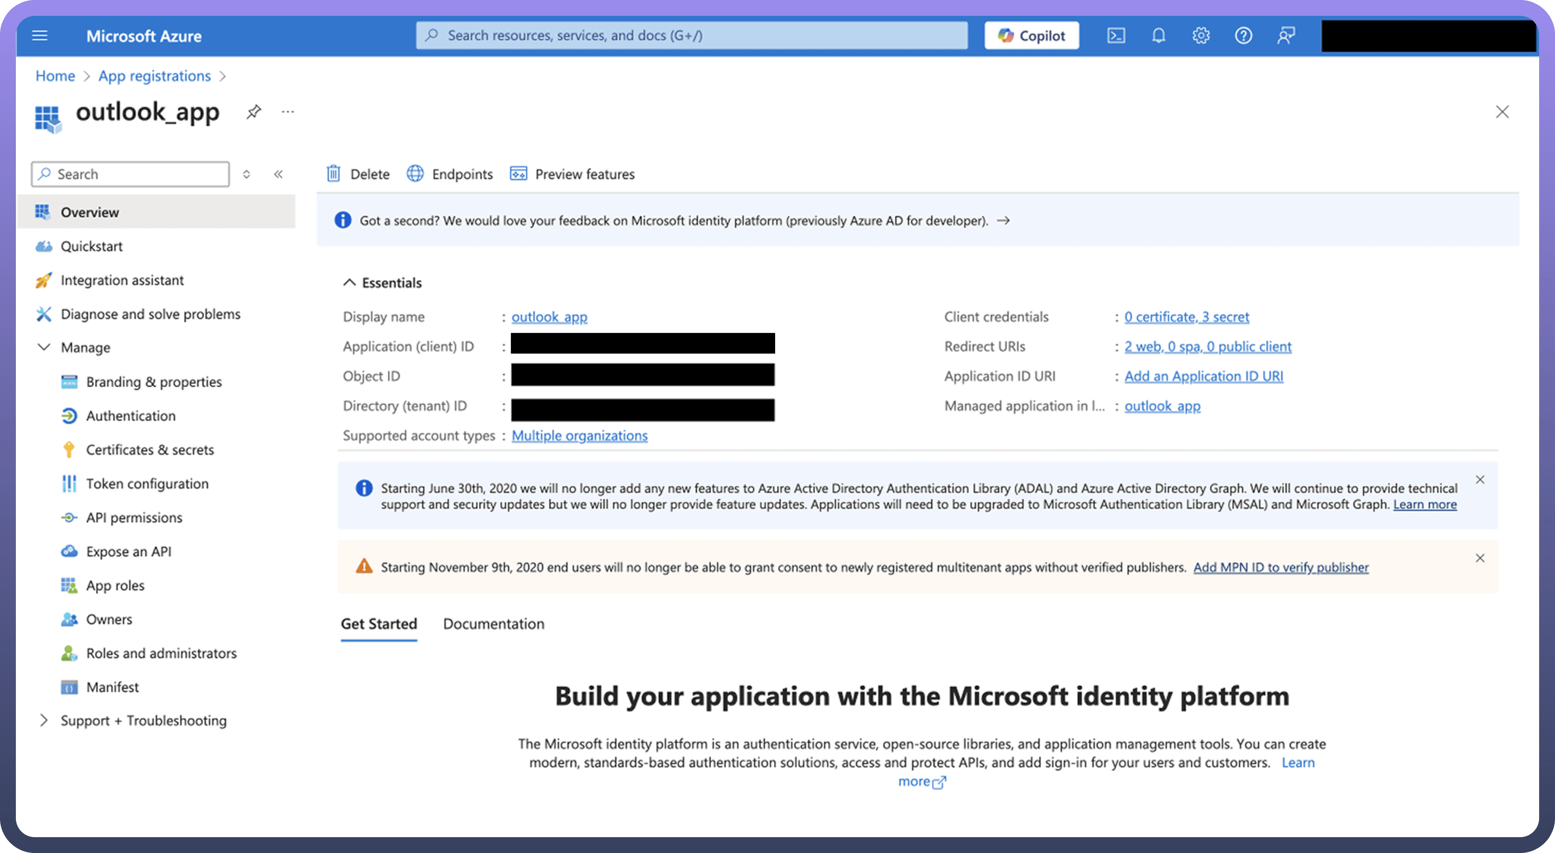Image resolution: width=1555 pixels, height=853 pixels.
Task: Collapse the sidebar with double chevron
Action: (x=278, y=174)
